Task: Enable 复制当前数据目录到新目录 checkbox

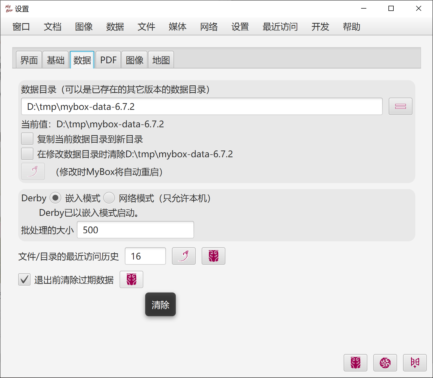Action: click(27, 139)
